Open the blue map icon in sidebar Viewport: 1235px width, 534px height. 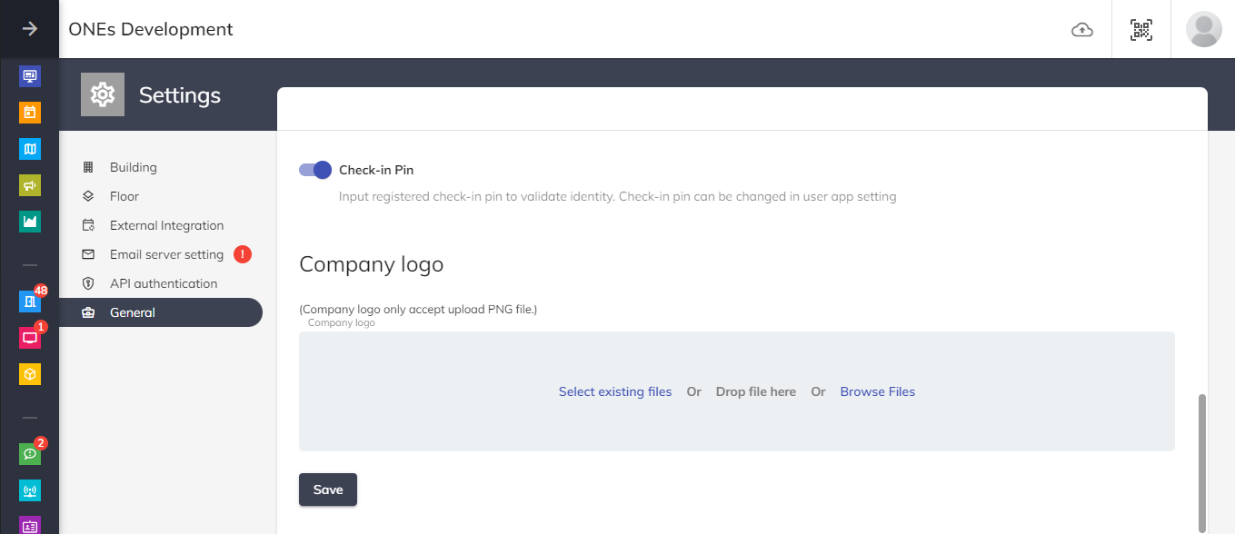point(30,149)
